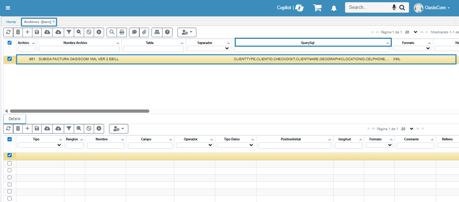This screenshot has width=459, height=202.
Task: Activate the microphone in the search box
Action: (394, 7)
